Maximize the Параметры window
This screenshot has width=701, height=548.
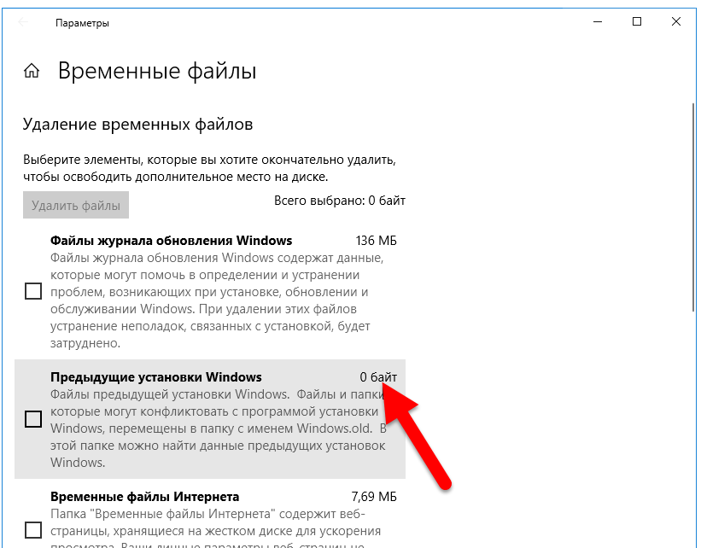click(637, 21)
